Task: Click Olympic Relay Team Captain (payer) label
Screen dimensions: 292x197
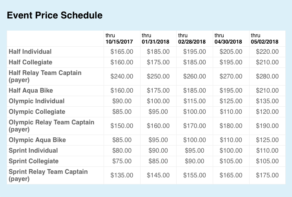Action: (51, 126)
